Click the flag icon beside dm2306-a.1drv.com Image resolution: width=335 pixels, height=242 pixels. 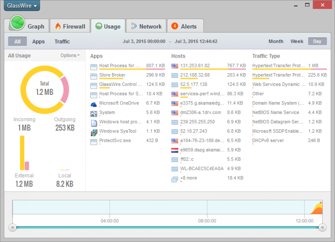[x=175, y=113]
